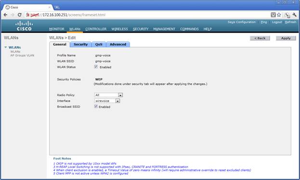Click the Cisco logo

(24, 26)
